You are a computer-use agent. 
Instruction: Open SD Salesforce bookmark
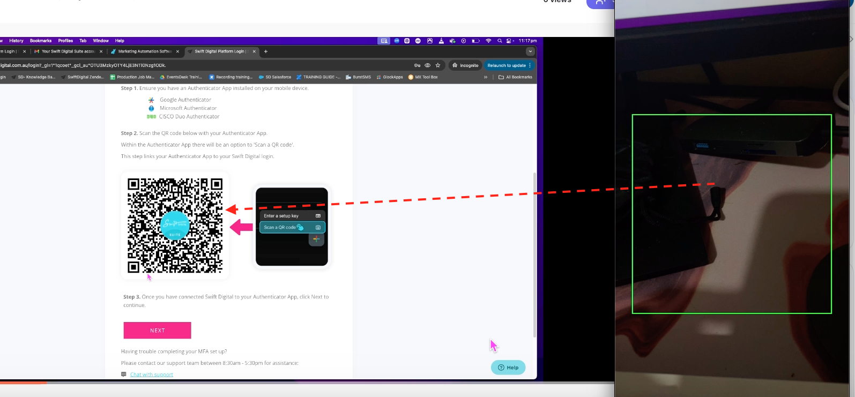(275, 77)
